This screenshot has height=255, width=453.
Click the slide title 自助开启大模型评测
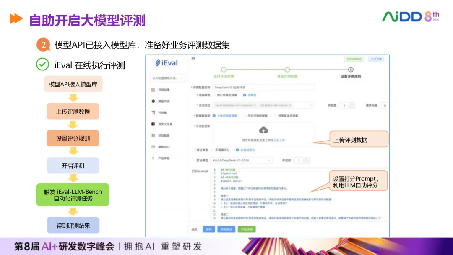point(87,20)
